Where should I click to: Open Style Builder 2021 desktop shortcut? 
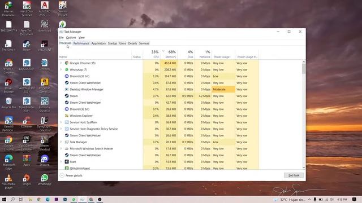click(x=27, y=105)
